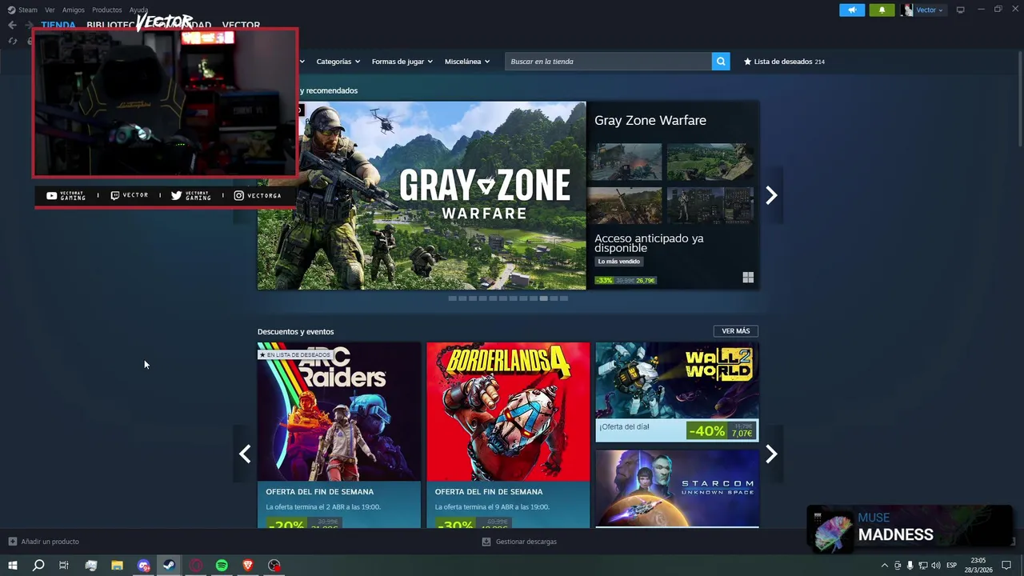Focus the Buscar en la tienda field
This screenshot has height=576, width=1024.
click(608, 62)
